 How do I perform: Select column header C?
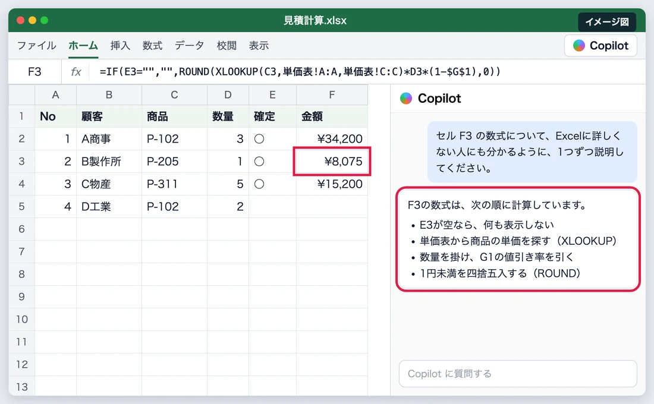click(x=174, y=95)
